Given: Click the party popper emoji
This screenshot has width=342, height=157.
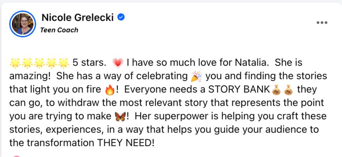Looking at the screenshot, I should [196, 76].
